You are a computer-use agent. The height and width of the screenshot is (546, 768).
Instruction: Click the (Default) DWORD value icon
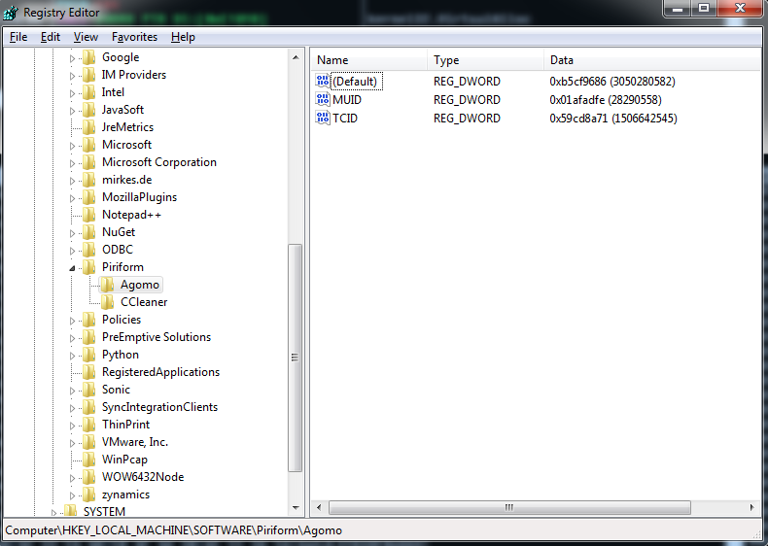coord(323,82)
